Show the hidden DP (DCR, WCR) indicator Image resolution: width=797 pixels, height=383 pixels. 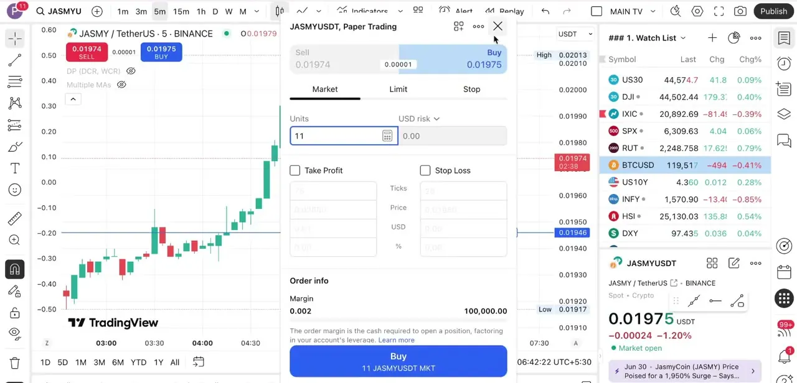coord(131,71)
